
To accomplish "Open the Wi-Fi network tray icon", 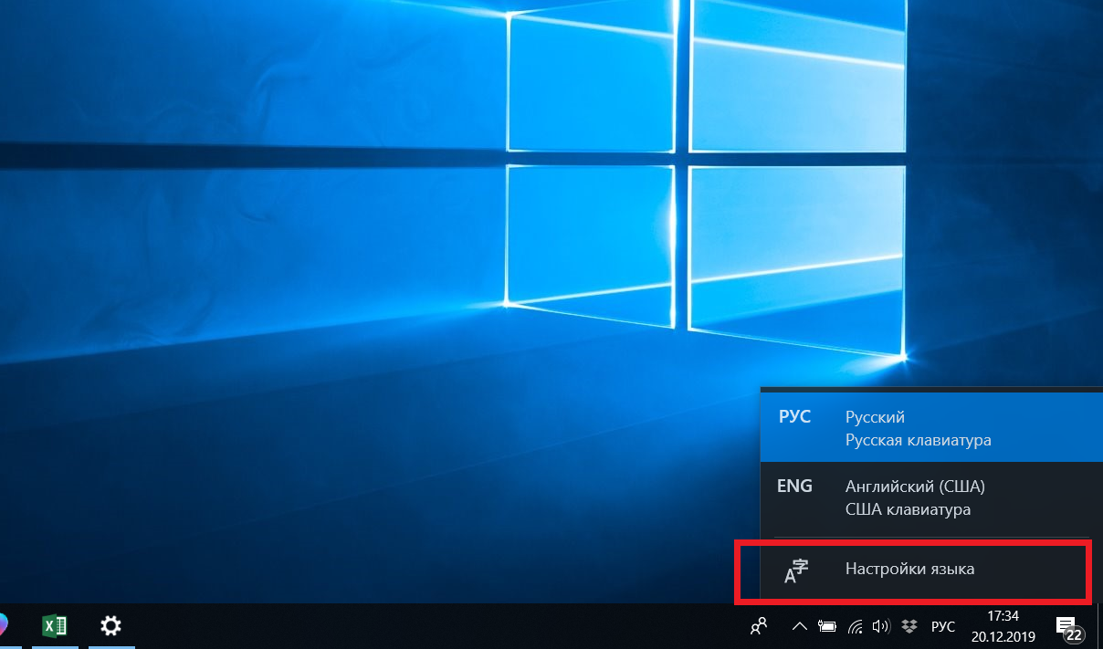I will [x=856, y=627].
